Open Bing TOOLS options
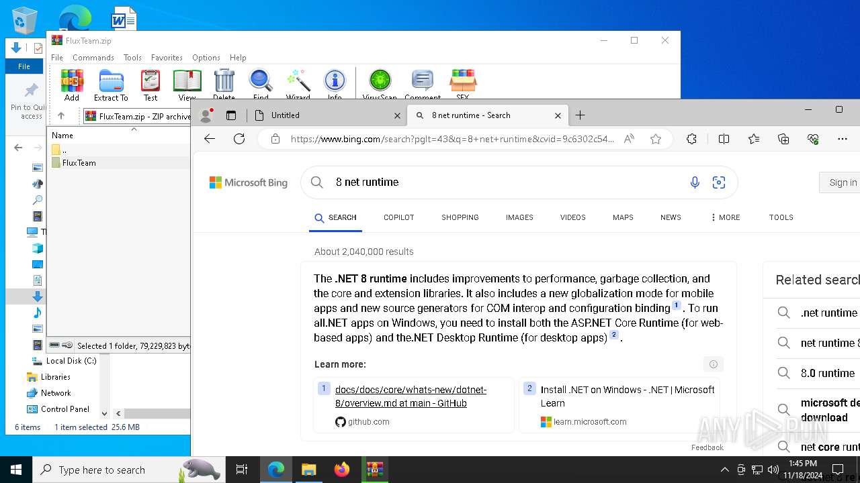This screenshot has height=483, width=860. 781,217
